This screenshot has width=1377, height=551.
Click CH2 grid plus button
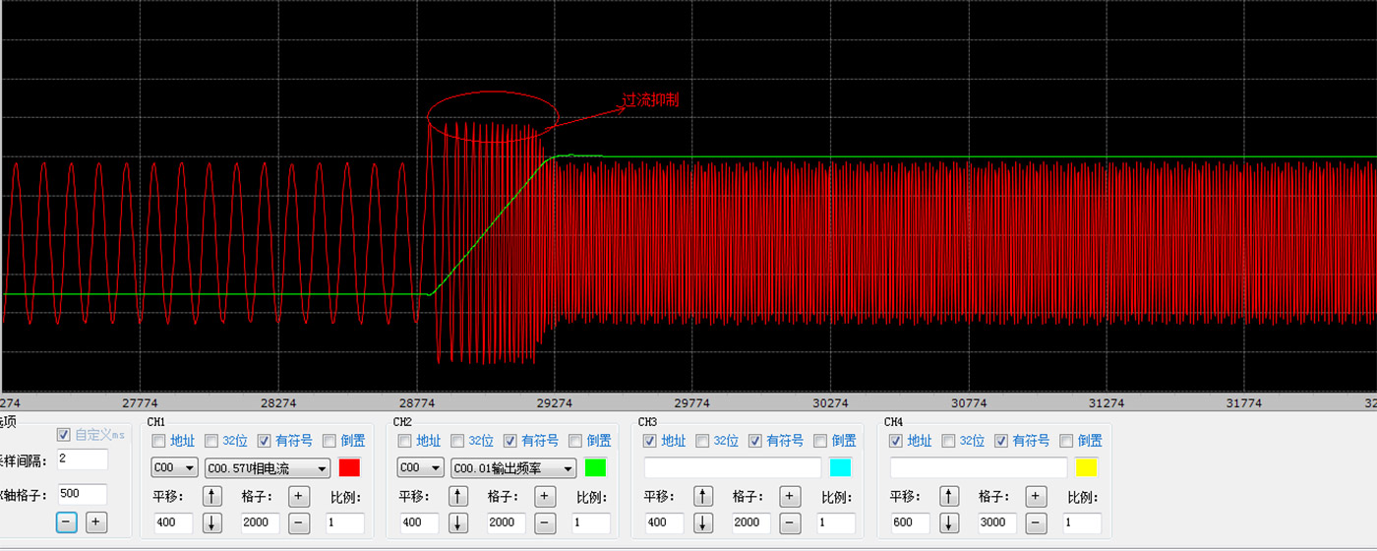click(x=546, y=496)
